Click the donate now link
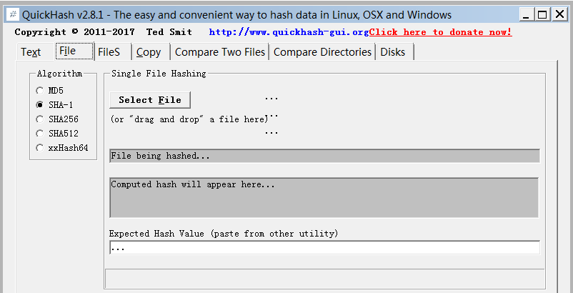Screen dimensions: 573x293 440,32
